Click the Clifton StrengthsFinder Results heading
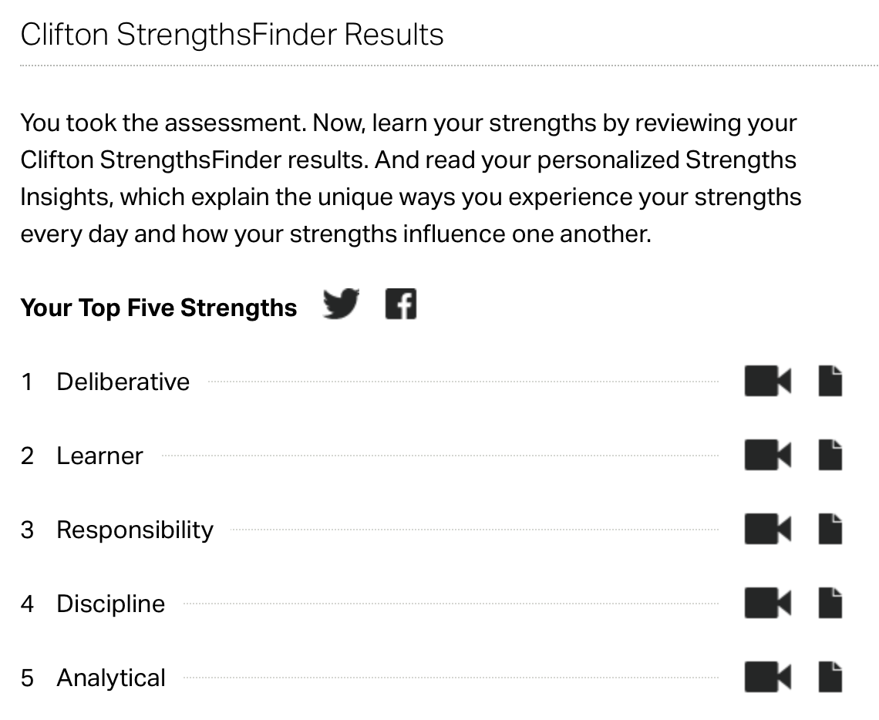The width and height of the screenshot is (879, 720). pyautogui.click(x=232, y=35)
